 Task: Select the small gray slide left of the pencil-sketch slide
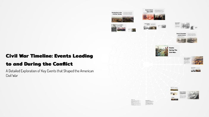162,26
